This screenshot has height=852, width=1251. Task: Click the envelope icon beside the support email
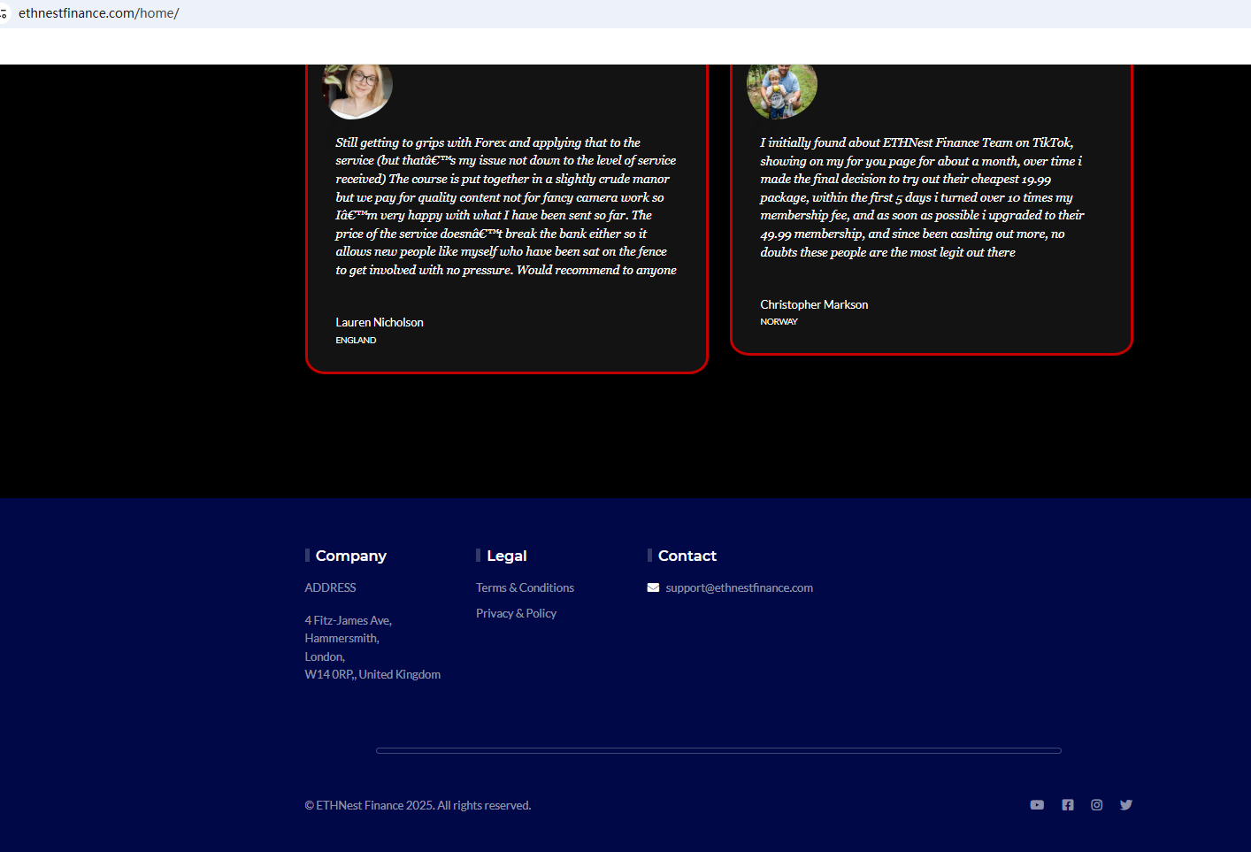tap(653, 587)
